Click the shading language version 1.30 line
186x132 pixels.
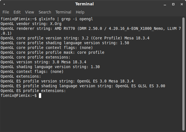[50, 67]
